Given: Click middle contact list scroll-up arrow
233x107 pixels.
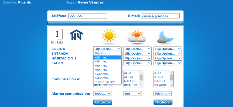Looking at the screenshot, I should [x=141, y=72].
